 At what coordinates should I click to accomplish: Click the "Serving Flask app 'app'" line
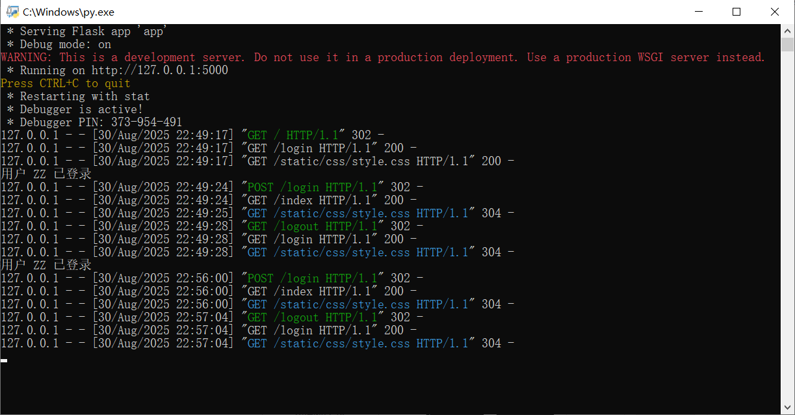87,31
